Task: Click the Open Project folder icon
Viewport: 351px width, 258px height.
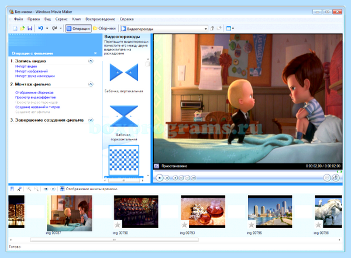Action: [x=22, y=29]
